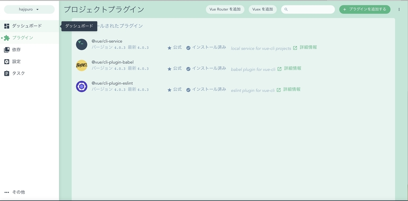This screenshot has height=201, width=408.
Task: Click external-link icon in cli-plugin-babel row
Action: [x=279, y=69]
